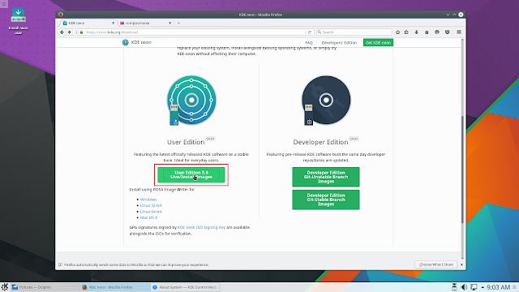Image resolution: width=519 pixels, height=292 pixels.
Task: Open Developer Edition Git-Unstable Branch Images
Action: pos(326,177)
